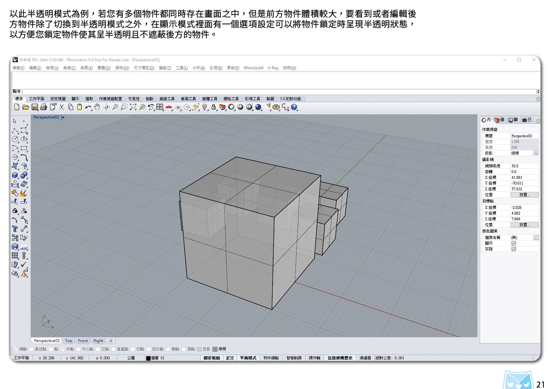
Task: Open the 投影 projection dropdown arrow
Action: [x=536, y=153]
